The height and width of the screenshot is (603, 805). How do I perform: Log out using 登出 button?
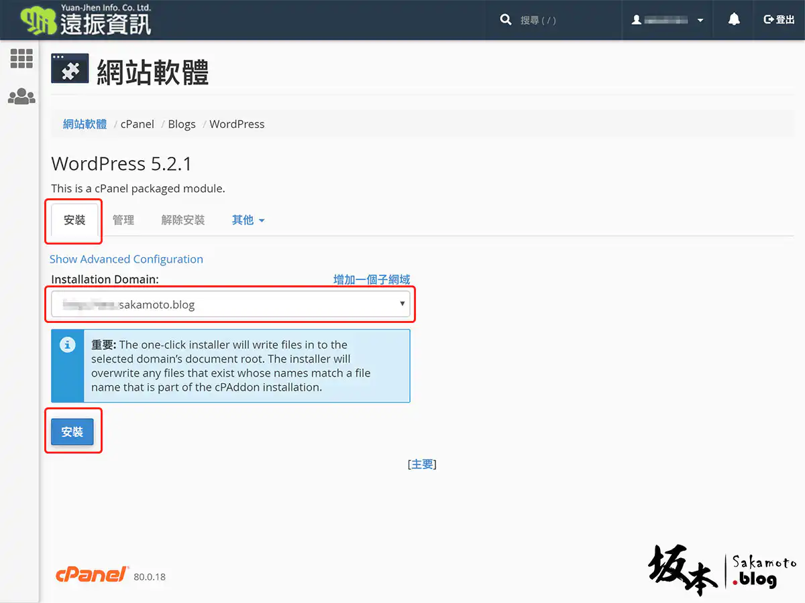click(x=779, y=20)
